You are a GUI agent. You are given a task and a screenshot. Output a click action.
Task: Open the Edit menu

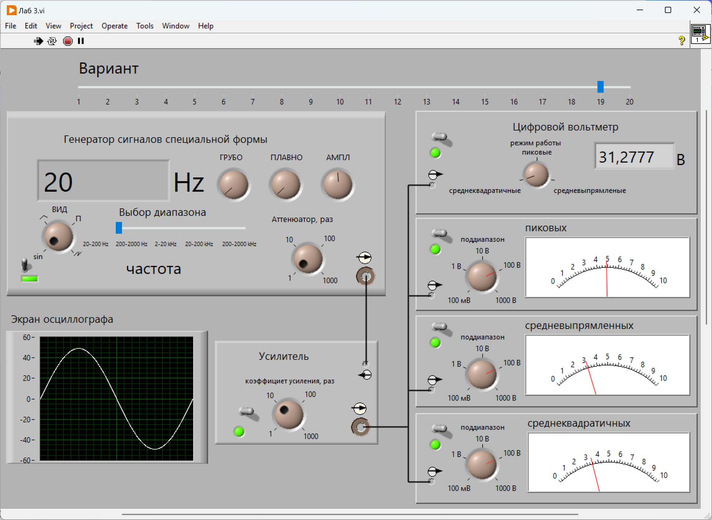31,26
